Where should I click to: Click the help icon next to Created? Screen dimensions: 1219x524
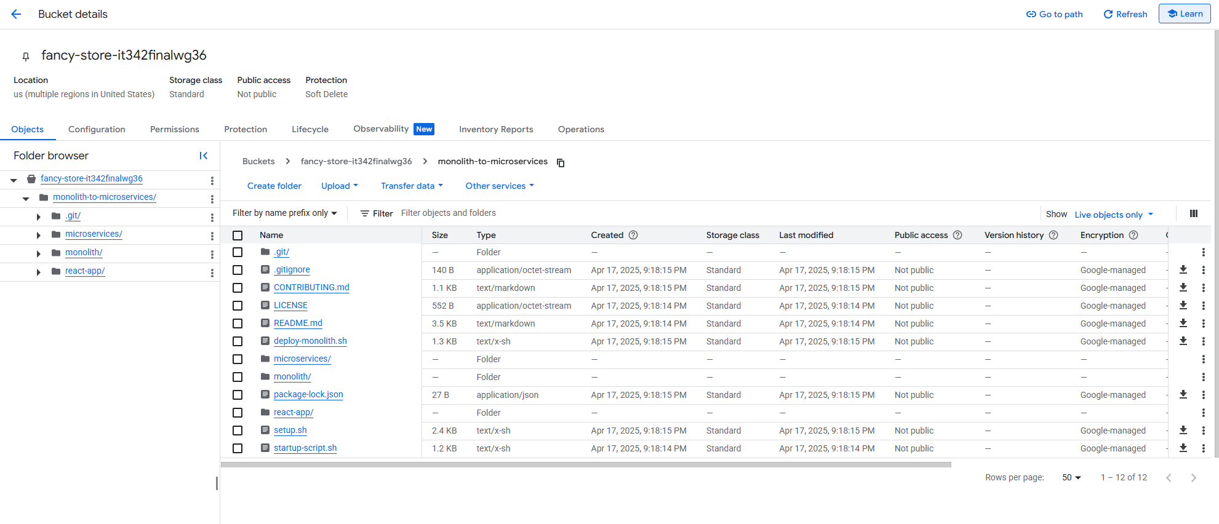tap(633, 235)
